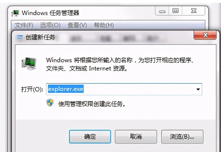Click the 取消 button

(136, 137)
